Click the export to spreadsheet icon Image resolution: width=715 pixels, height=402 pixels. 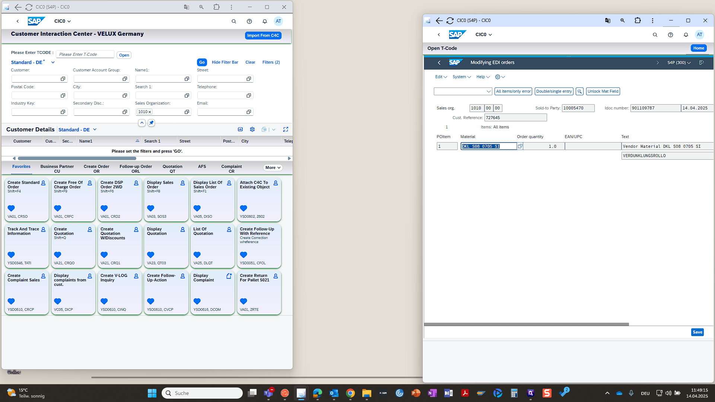point(264,130)
